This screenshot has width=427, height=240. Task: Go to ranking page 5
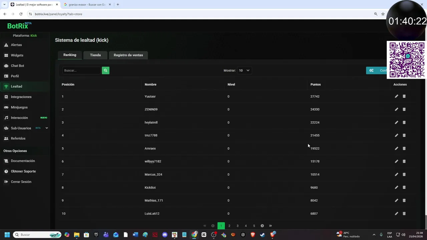[254, 226]
